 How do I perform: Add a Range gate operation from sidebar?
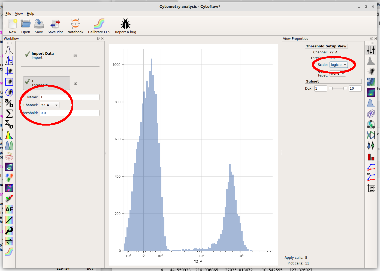(9, 60)
